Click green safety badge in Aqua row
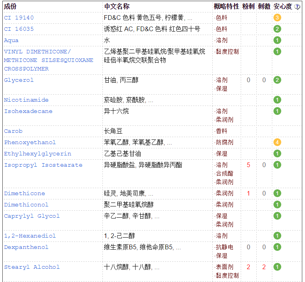The image size is (305, 282). (x=277, y=40)
